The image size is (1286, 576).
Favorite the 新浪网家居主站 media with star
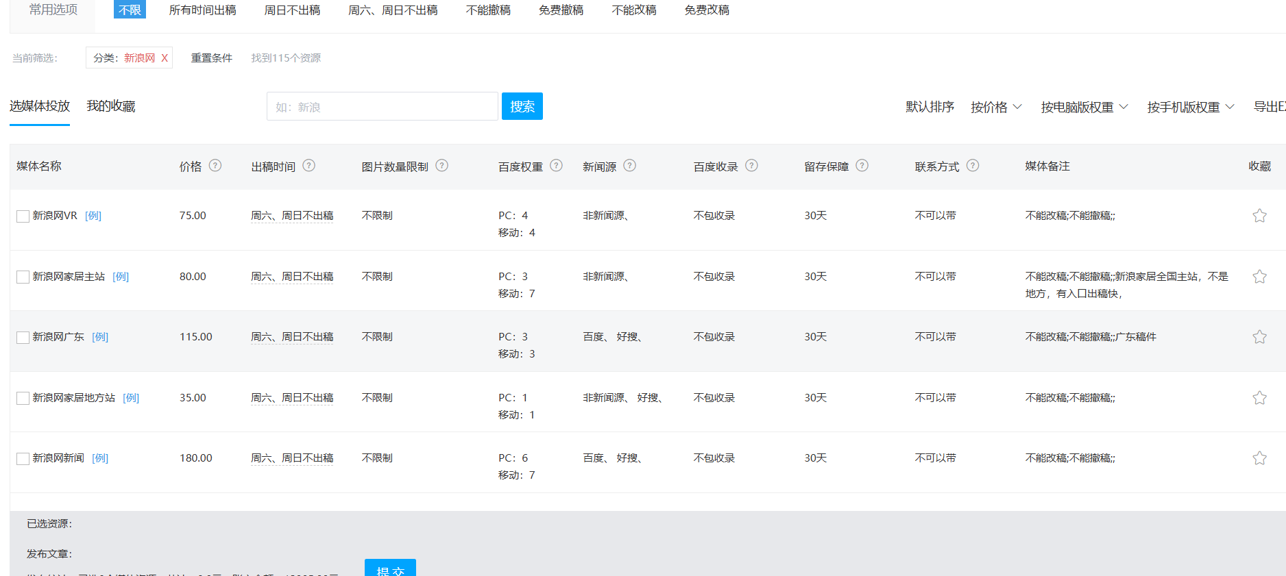[x=1259, y=277]
